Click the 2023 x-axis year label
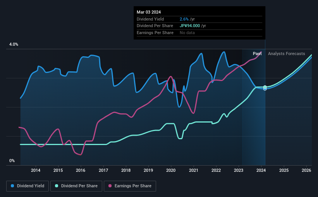 click(239, 170)
